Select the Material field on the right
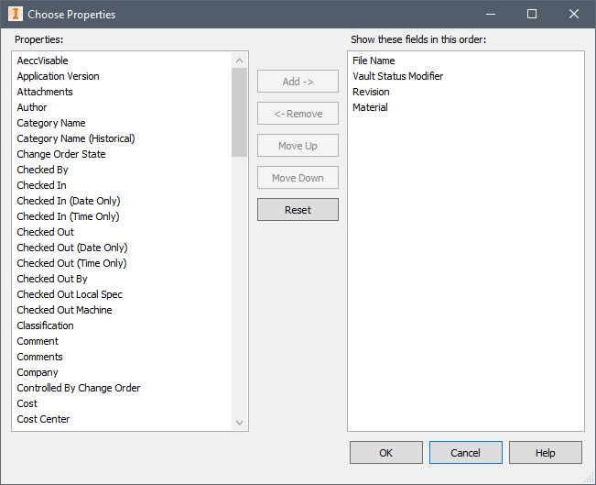596x485 pixels. pyautogui.click(x=370, y=107)
